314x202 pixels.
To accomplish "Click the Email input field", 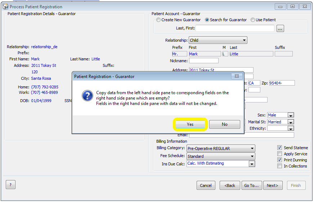I will click(x=242, y=136).
